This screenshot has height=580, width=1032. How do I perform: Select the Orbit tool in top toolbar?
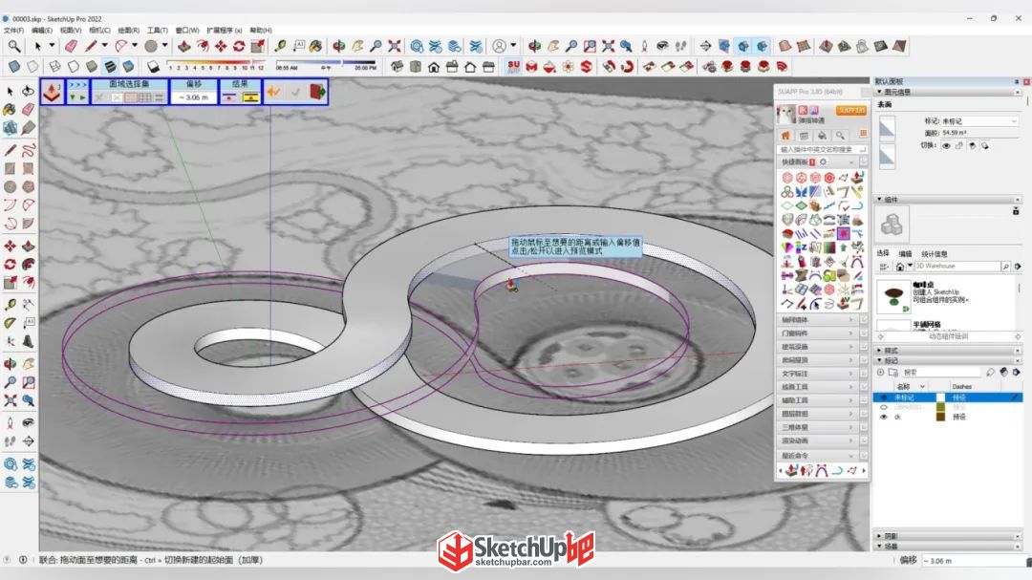coord(339,46)
